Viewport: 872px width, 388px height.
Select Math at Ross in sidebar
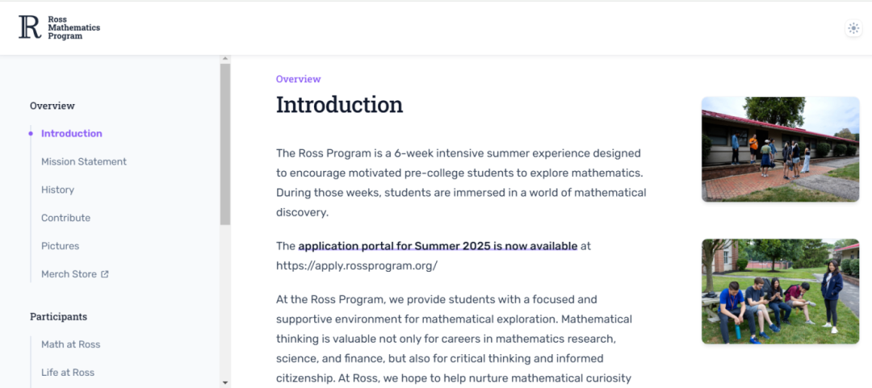[70, 344]
